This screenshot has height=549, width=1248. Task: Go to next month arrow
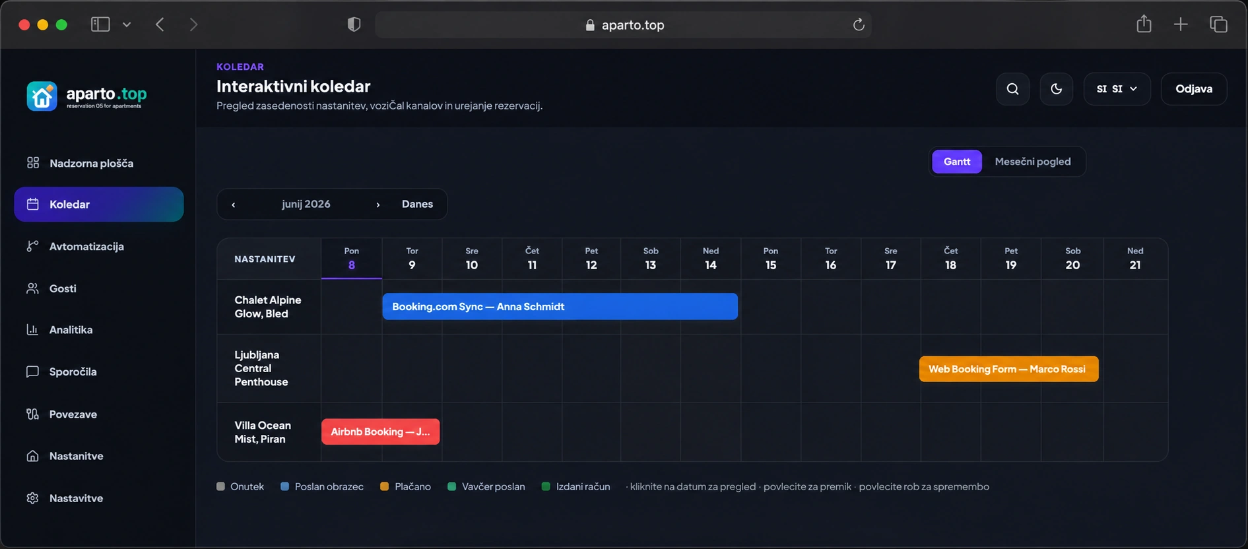point(378,205)
